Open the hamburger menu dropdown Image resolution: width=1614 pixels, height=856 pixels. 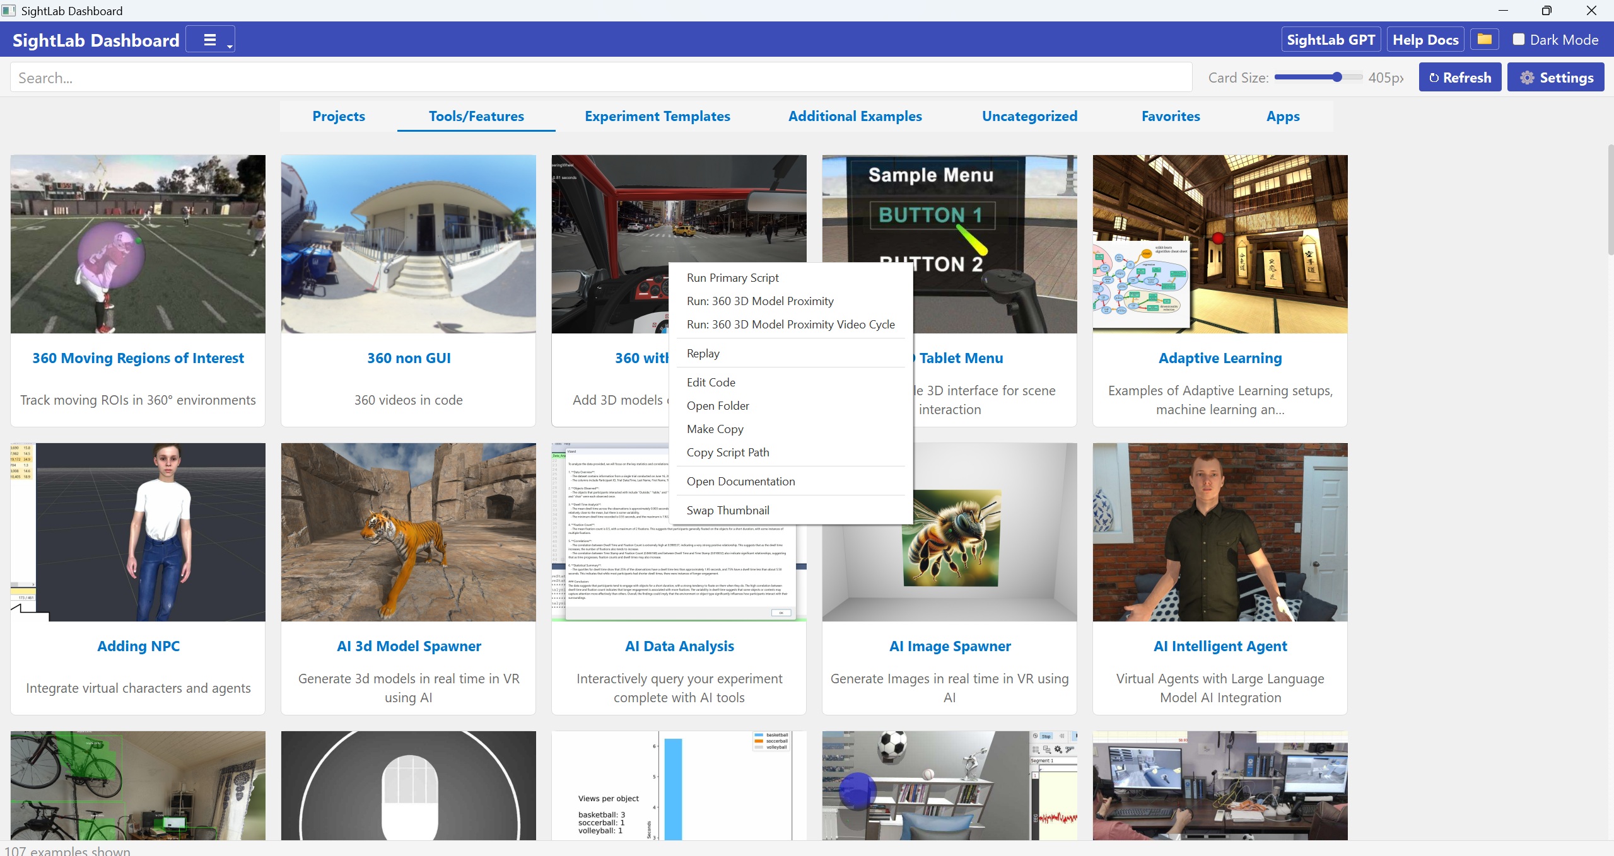[x=210, y=40]
